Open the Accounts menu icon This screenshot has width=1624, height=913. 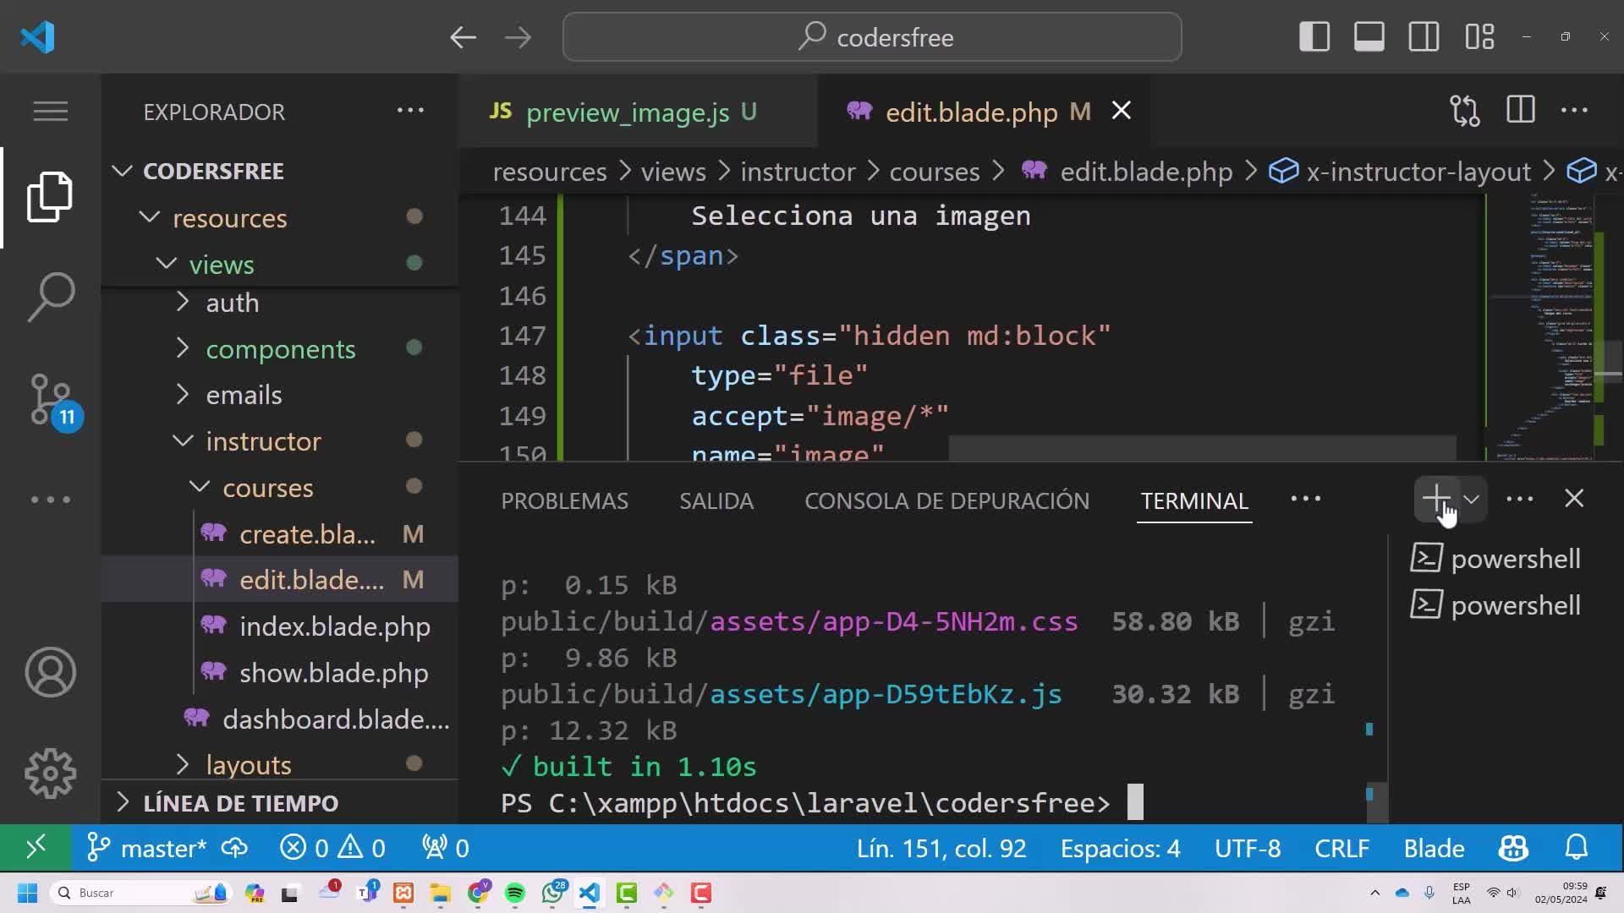tap(51, 672)
